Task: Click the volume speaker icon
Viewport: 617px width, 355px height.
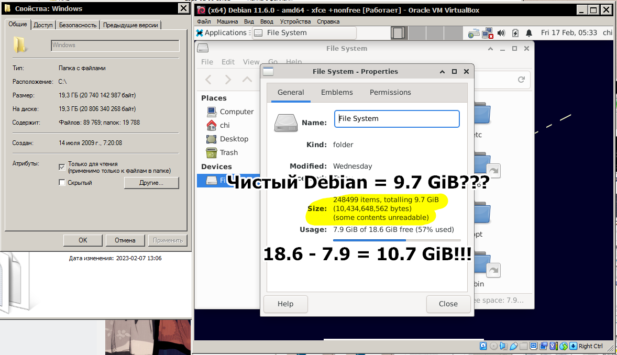Action: (501, 33)
